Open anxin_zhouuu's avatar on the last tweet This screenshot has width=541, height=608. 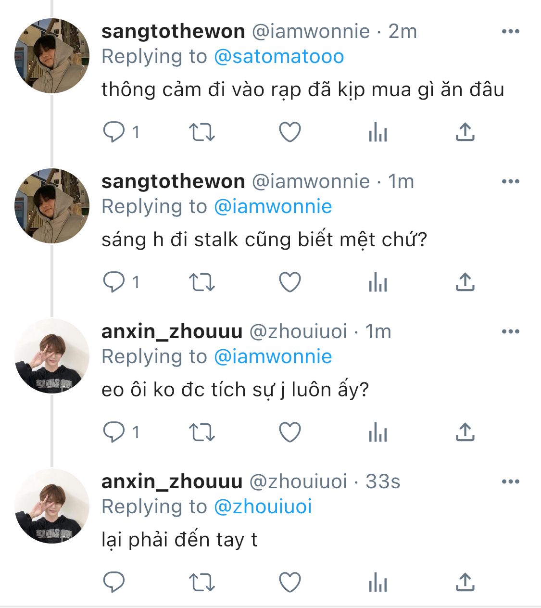[52, 506]
